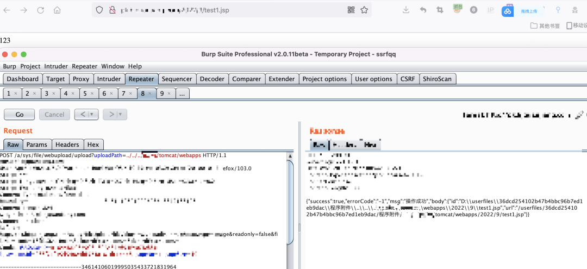Open mobile device bookmarks icon
The width and height of the screenshot is (587, 269).
(569, 26)
